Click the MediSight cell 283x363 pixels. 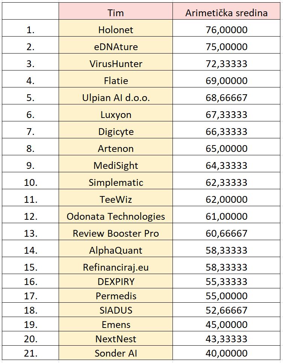pos(115,165)
